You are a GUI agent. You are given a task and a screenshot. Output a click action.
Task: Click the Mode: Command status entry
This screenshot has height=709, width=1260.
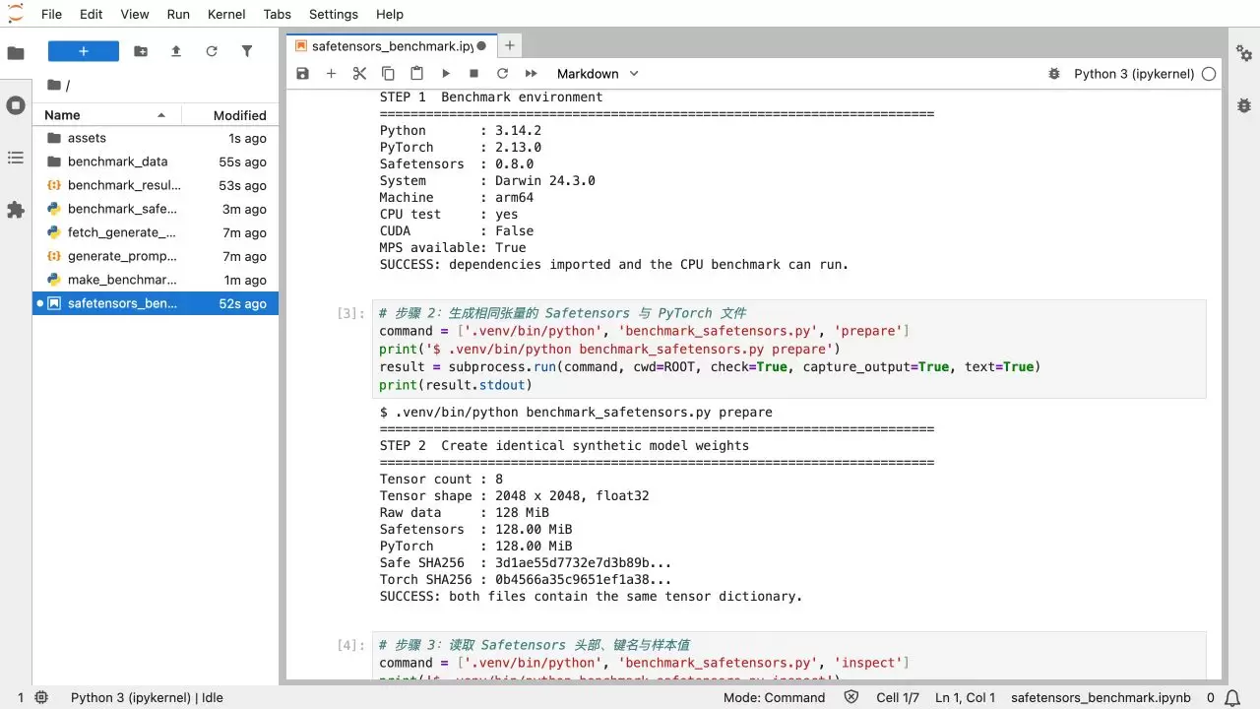pos(774,697)
